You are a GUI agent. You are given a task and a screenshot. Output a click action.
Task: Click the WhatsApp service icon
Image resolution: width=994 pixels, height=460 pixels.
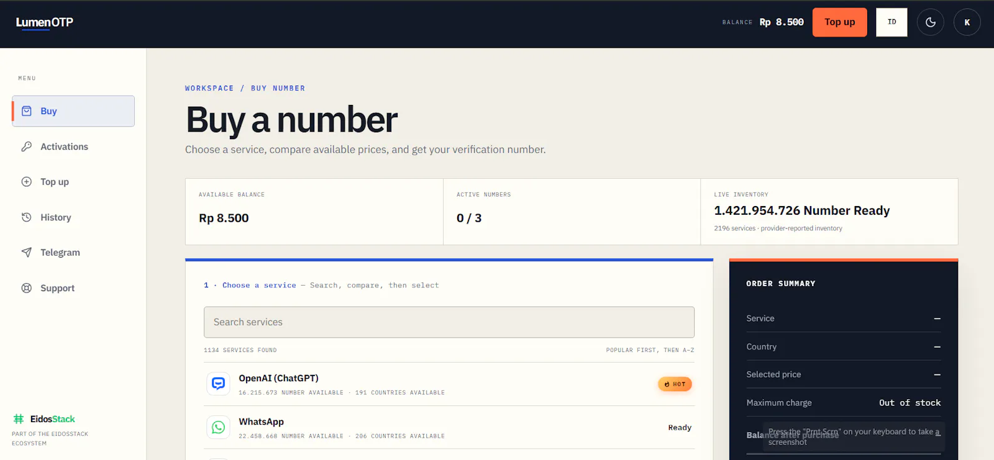click(x=218, y=427)
